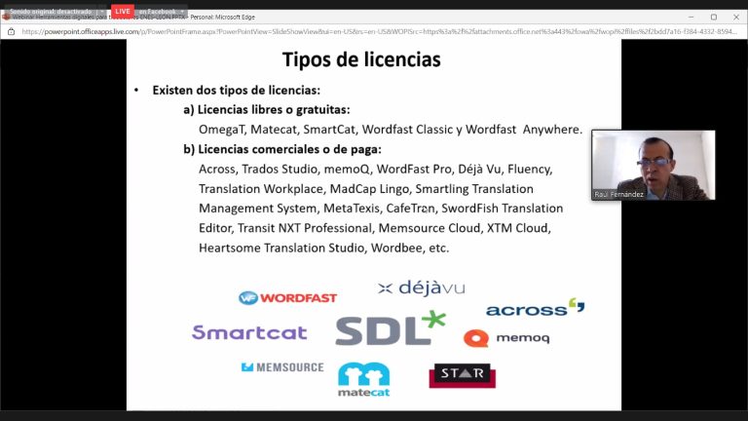Maximize the Microsoft Edge window

pyautogui.click(x=713, y=17)
